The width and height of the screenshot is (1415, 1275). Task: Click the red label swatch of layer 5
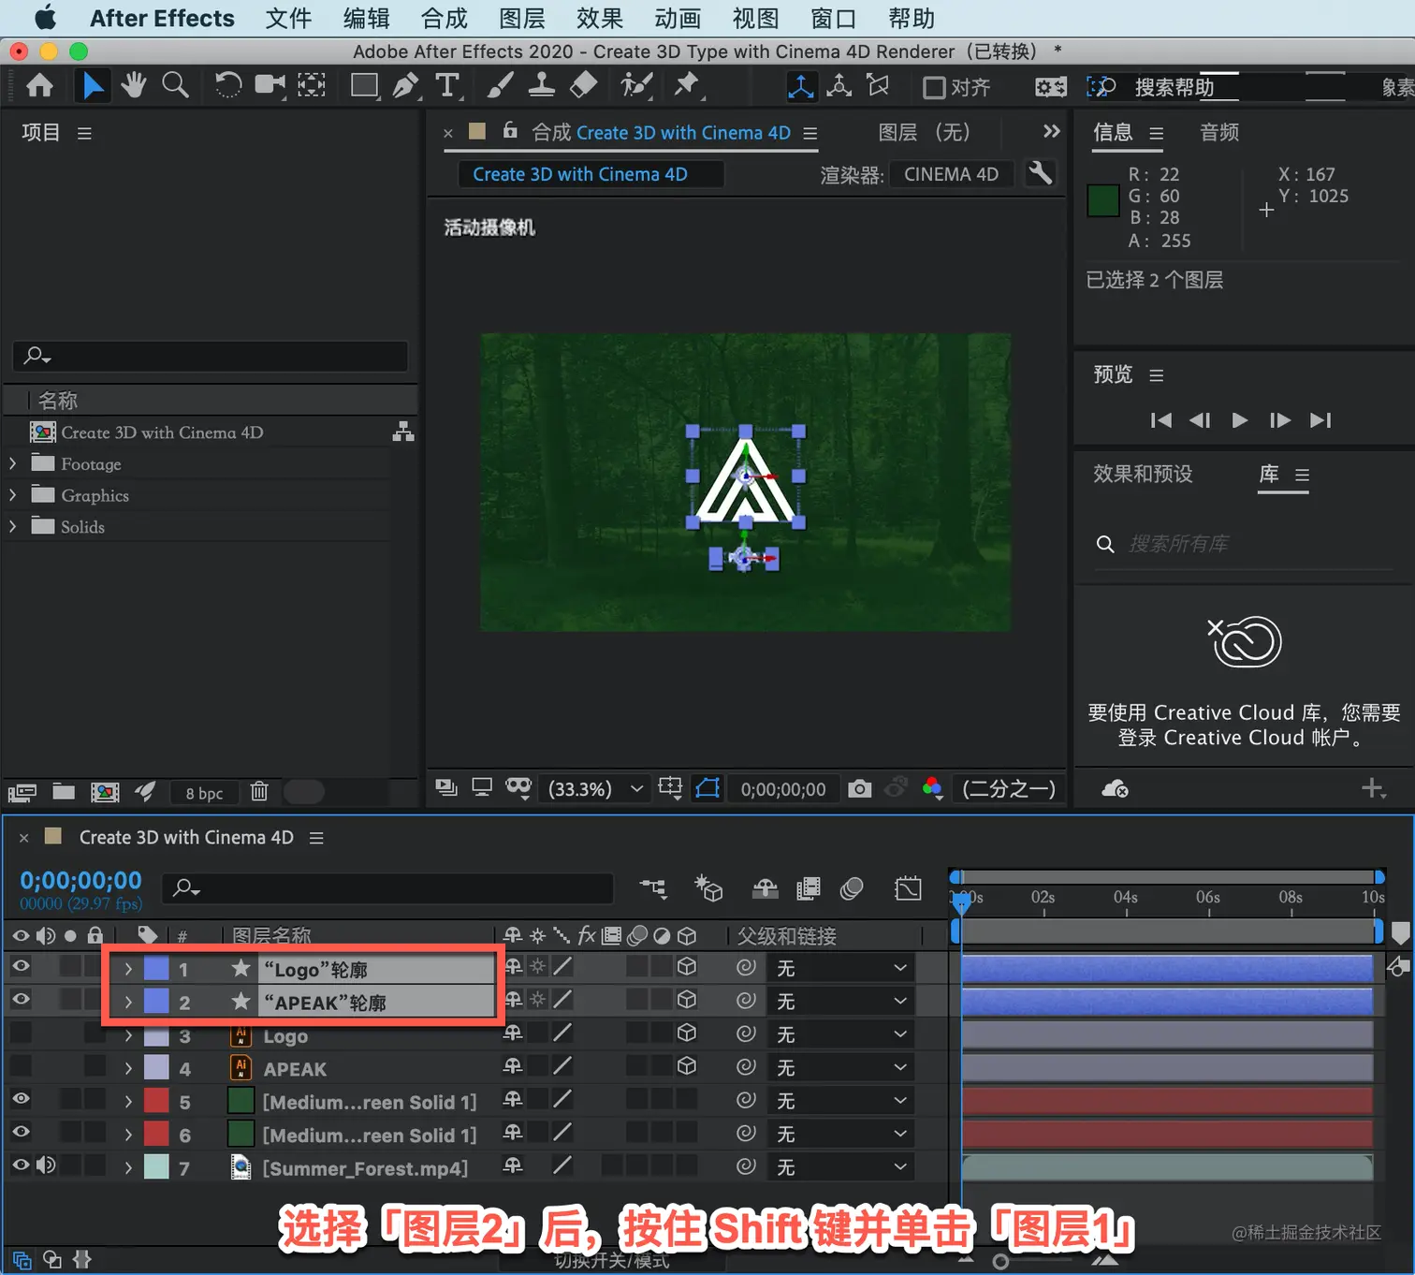(156, 1101)
